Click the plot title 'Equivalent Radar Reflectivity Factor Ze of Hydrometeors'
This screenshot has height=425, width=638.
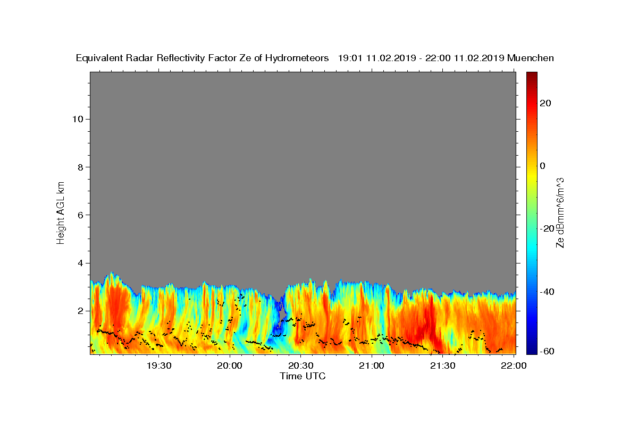click(202, 58)
